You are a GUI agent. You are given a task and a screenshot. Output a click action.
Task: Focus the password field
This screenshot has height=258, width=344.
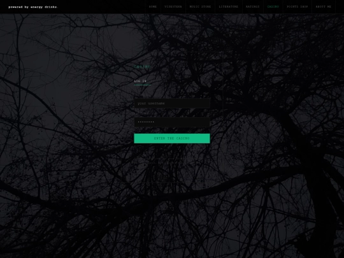(172, 122)
